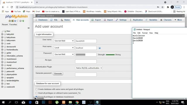This screenshot has width=187, height=105.
Task: Open Authentication Plugin dropdown
Action: coord(89,68)
